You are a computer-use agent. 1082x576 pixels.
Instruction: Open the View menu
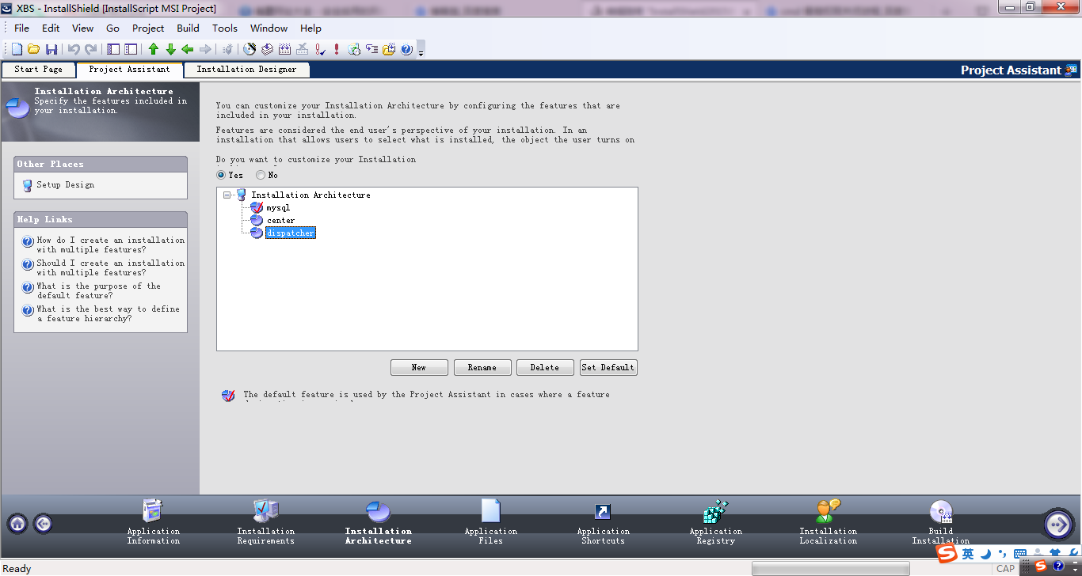pos(82,28)
